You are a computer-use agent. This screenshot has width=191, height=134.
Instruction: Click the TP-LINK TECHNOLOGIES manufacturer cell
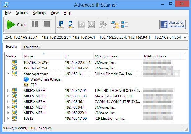[x=118, y=90]
